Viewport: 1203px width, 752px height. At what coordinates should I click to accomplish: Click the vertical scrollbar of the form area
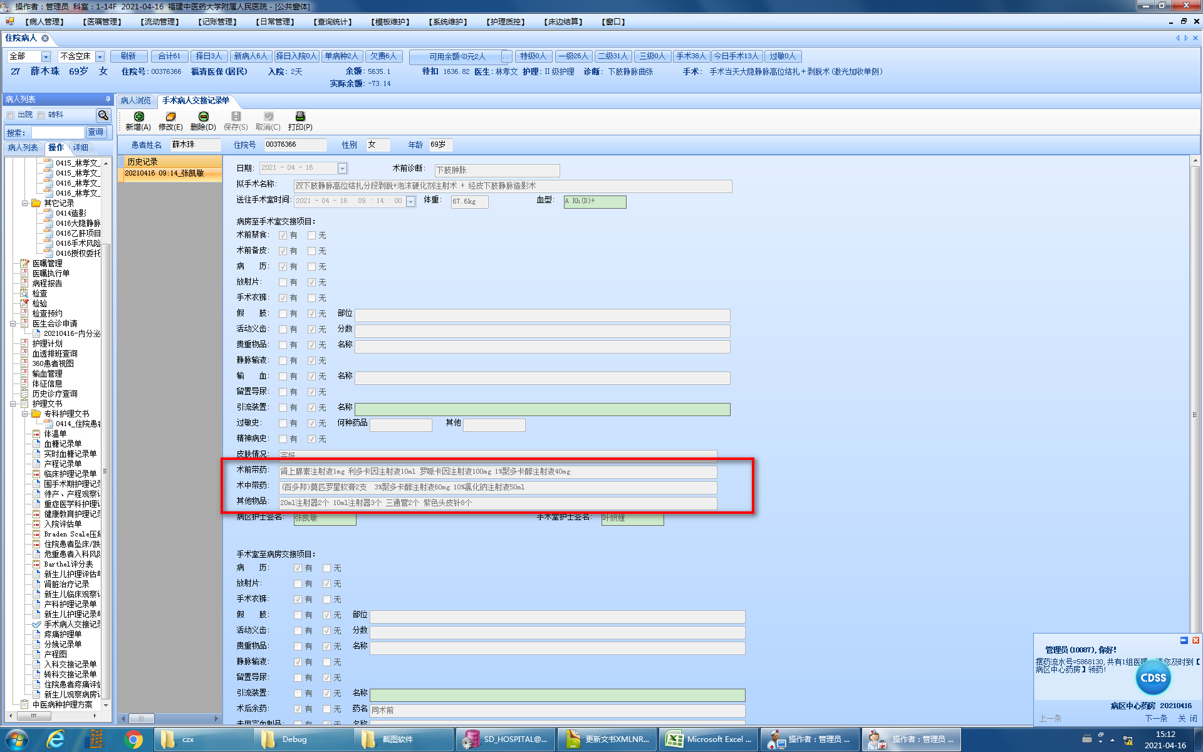pyautogui.click(x=1194, y=414)
